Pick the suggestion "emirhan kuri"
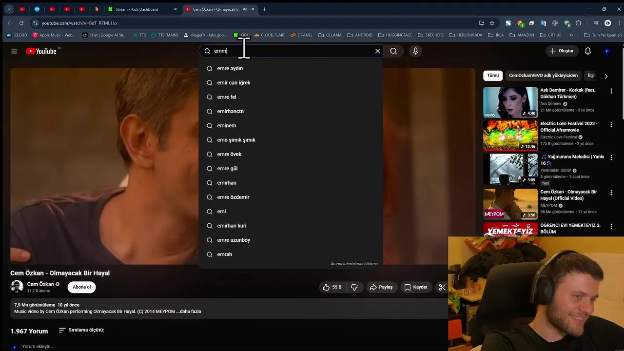Viewport: 624px width, 351px height. click(x=291, y=226)
